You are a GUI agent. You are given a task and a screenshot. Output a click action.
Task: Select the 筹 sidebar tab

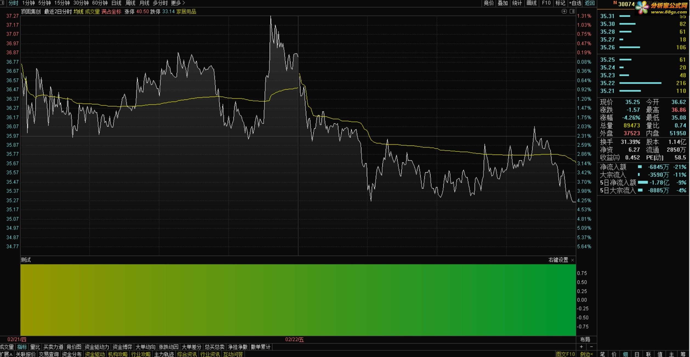683,354
